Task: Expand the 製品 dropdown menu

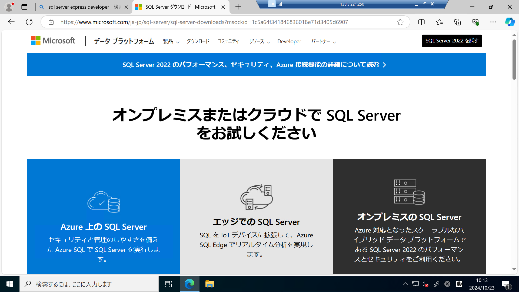Action: [x=171, y=41]
